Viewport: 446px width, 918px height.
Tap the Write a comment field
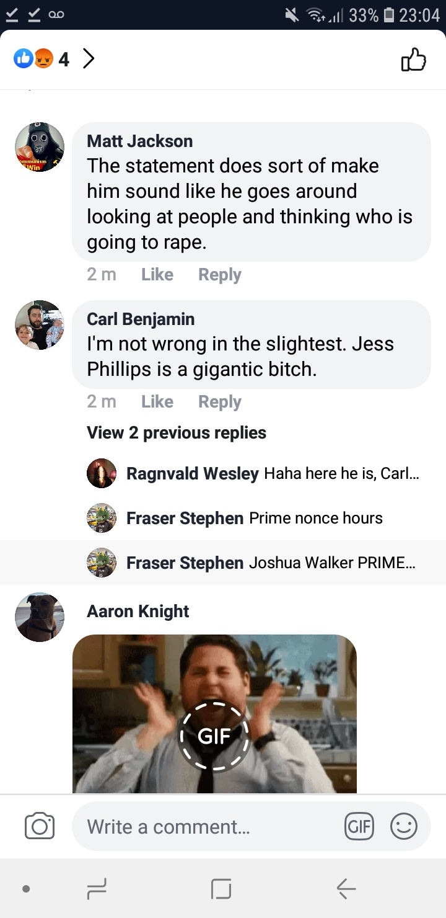(208, 826)
